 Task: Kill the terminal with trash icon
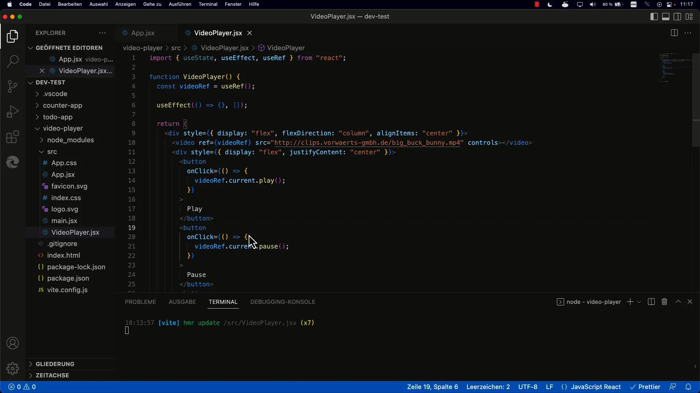click(664, 302)
